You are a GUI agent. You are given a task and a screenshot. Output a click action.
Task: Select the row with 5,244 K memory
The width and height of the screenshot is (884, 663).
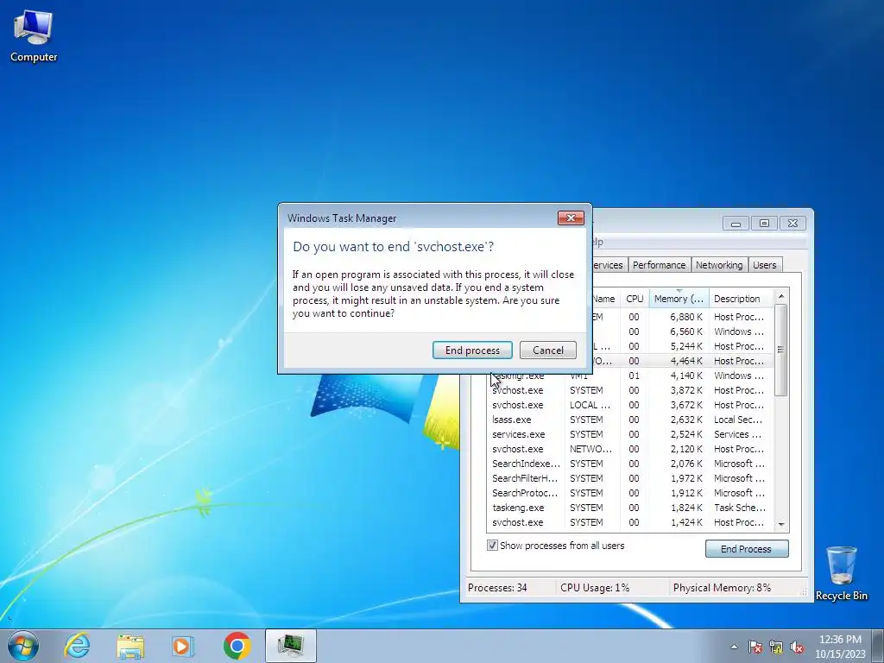click(x=682, y=346)
